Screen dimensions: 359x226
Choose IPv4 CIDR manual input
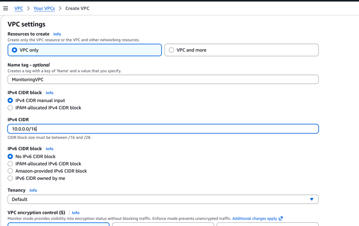point(10,101)
